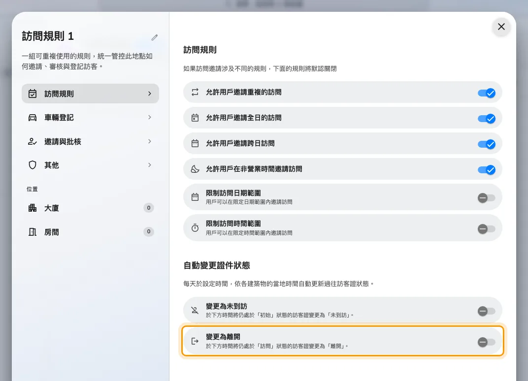
Task: Open 車輛登記 section
Action: (90, 118)
